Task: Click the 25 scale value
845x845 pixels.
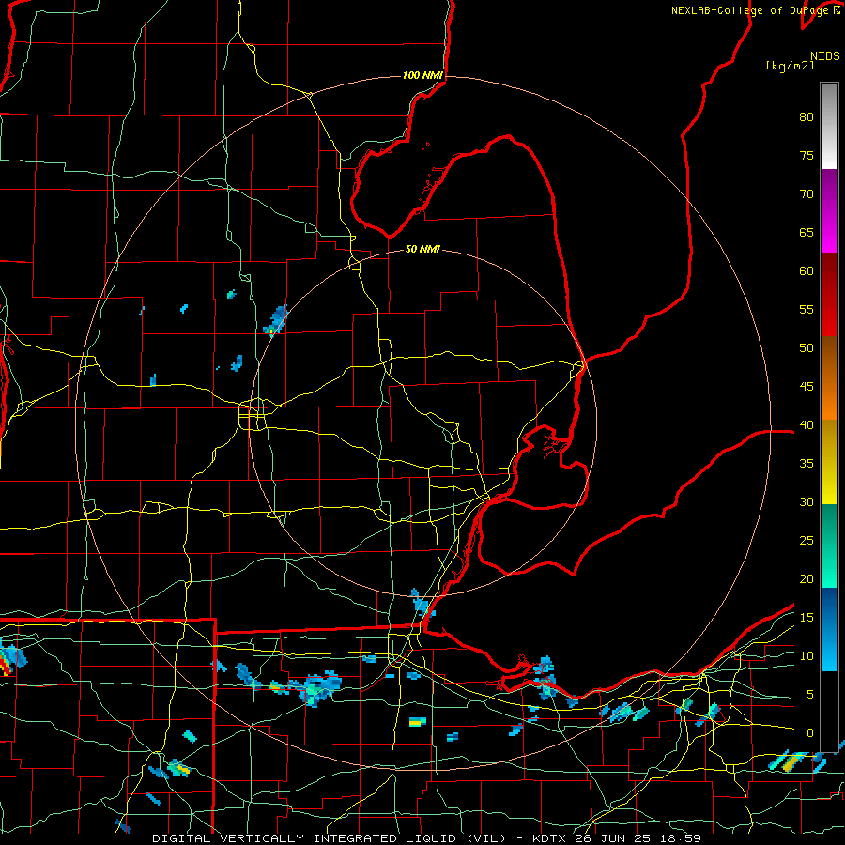Action: (807, 540)
